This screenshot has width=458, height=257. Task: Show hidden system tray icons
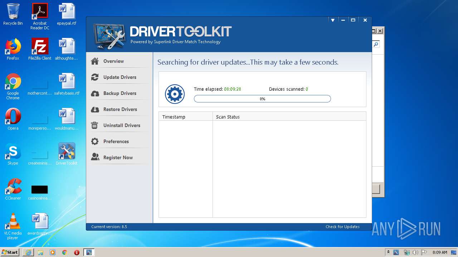(x=389, y=252)
